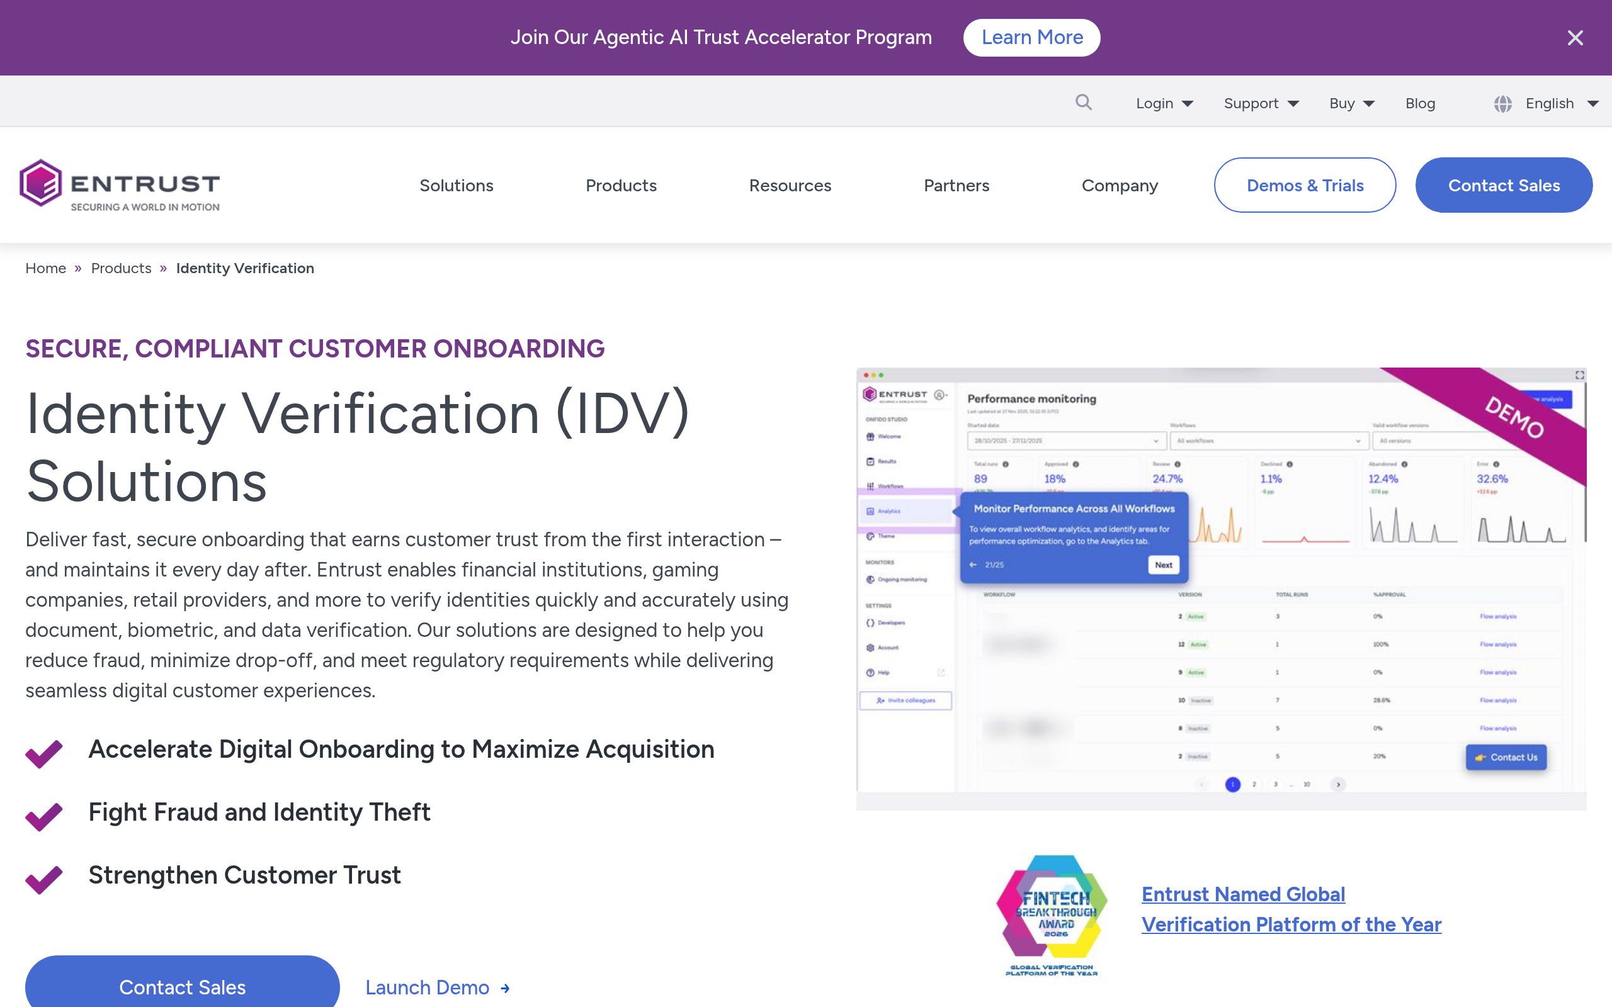Click the Developers icon in demo sidebar

pyautogui.click(x=870, y=622)
